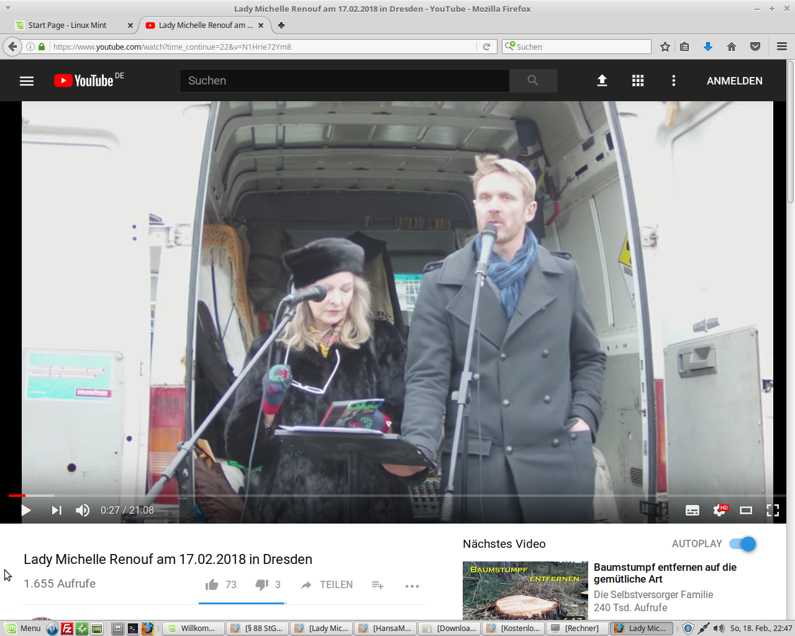Screen dimensions: 795x636
Task: Open the Baumstumpf entfernen video thumbnail
Action: coord(525,590)
